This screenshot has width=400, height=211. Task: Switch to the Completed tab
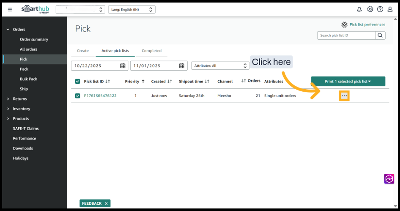click(x=151, y=51)
